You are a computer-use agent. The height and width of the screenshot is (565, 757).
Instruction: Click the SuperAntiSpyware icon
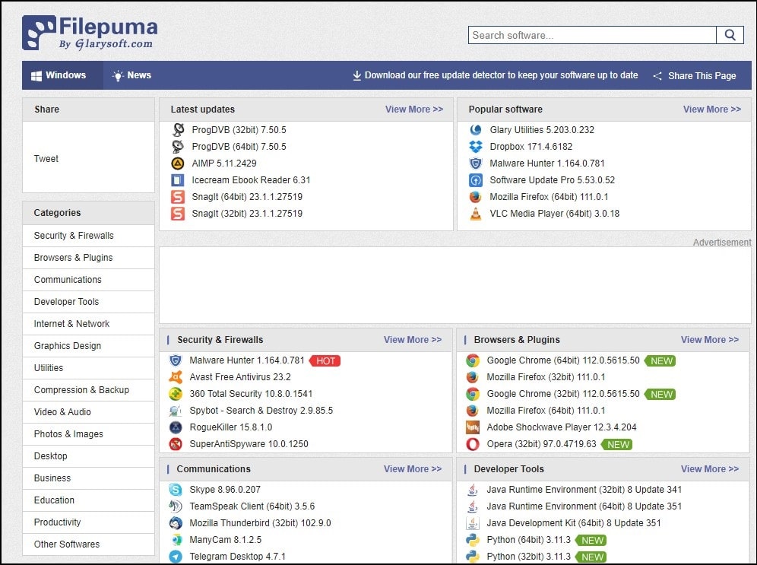click(176, 444)
